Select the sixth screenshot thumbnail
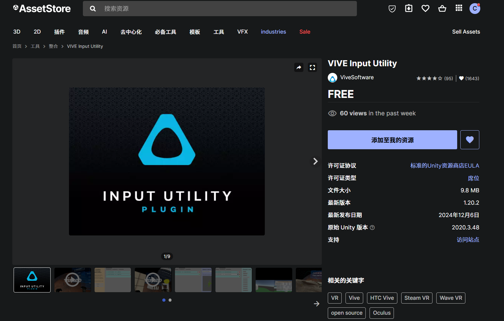504x321 pixels. [233, 280]
